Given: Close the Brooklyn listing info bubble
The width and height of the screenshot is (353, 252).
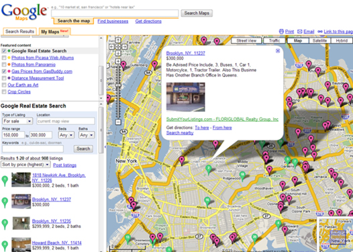Looking at the screenshot, I should (278, 51).
